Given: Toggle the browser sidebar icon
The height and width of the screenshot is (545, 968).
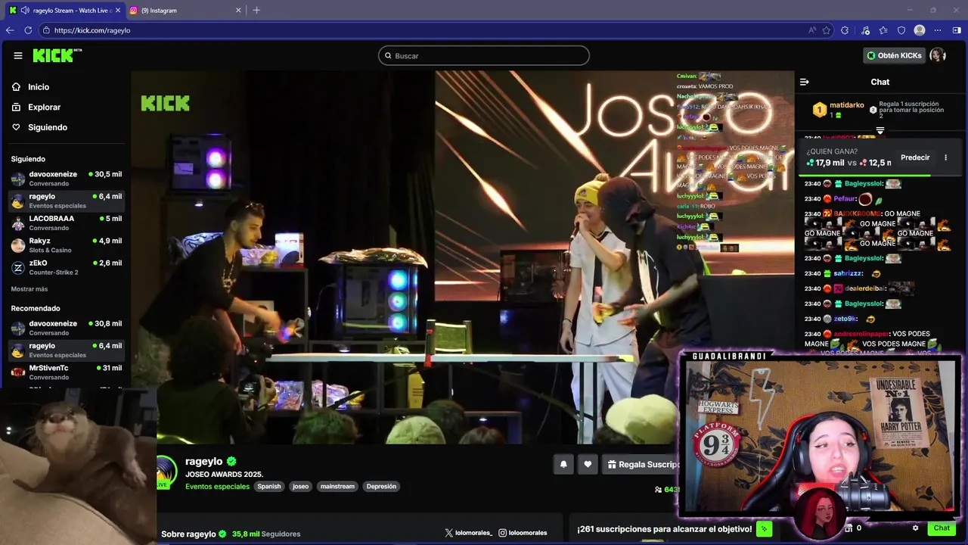Looking at the screenshot, I should (x=957, y=30).
